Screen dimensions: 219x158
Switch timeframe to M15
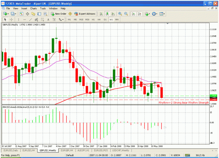tap(81, 20)
